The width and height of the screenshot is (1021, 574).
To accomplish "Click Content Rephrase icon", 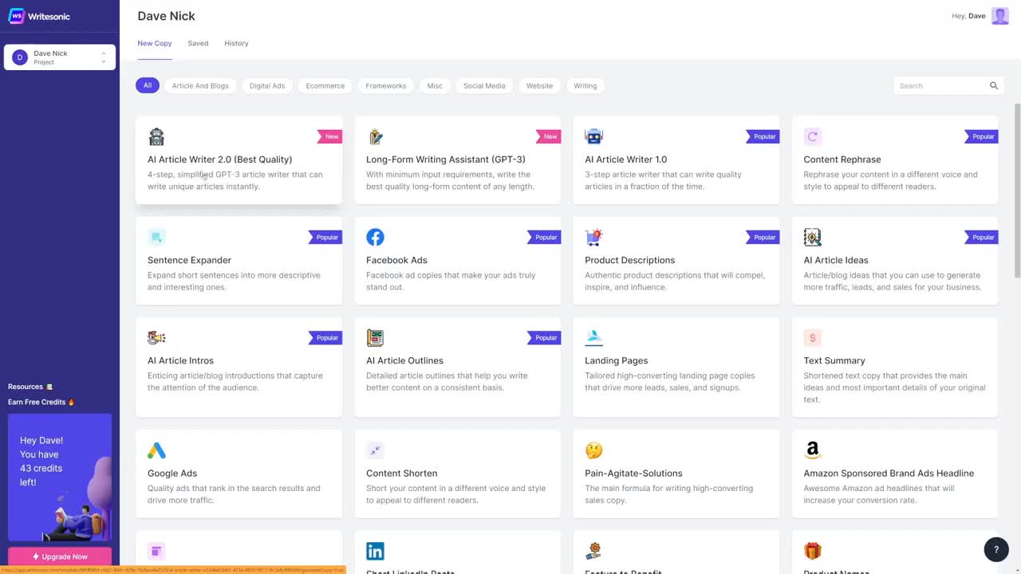I will pos(812,136).
